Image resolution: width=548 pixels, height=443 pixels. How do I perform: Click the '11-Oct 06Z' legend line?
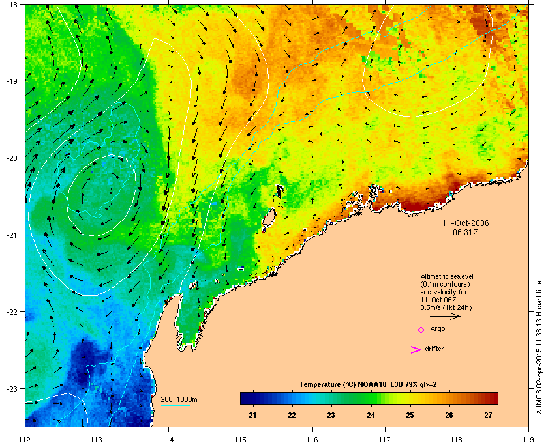click(x=438, y=300)
